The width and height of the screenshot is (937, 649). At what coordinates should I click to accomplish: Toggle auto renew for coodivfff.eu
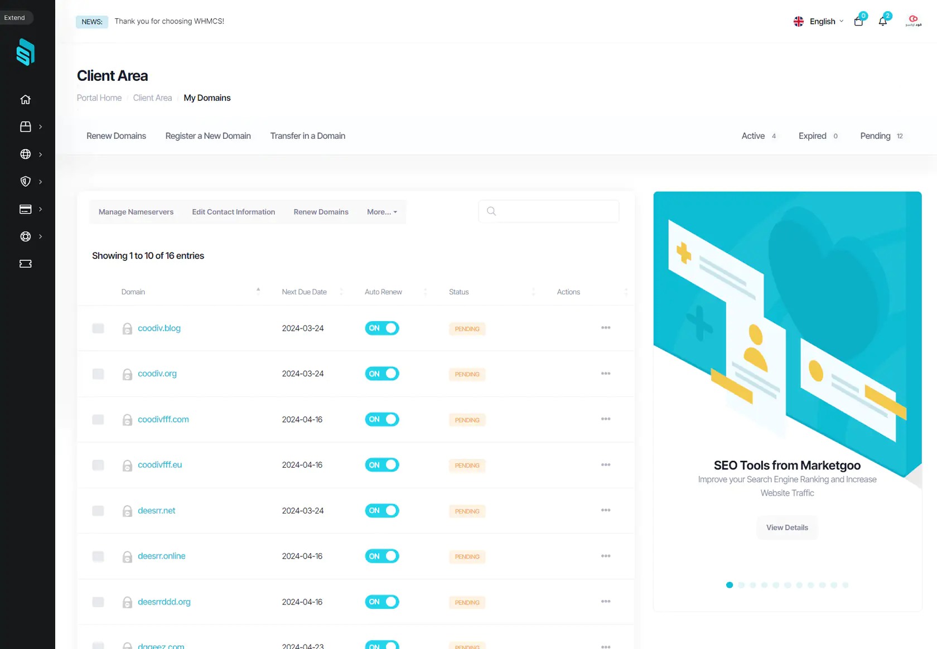coord(382,465)
